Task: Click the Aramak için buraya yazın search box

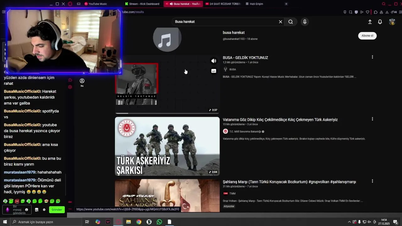Action: click(x=46, y=222)
